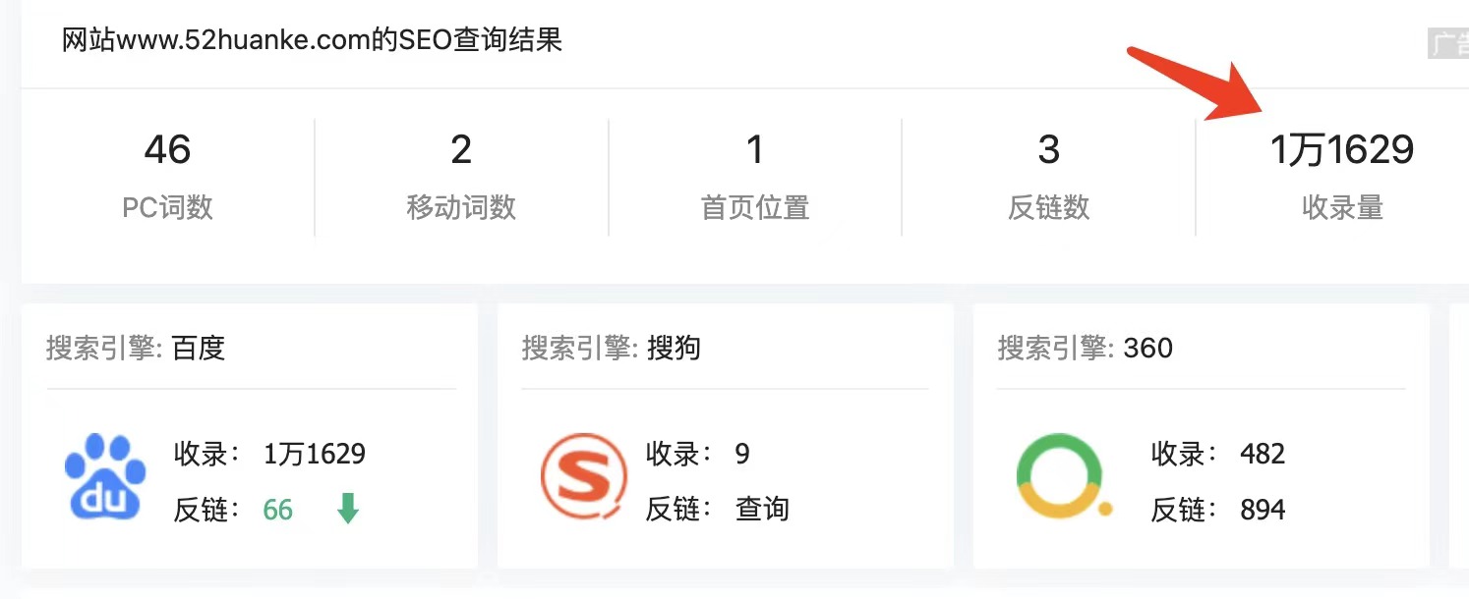Click the 搜索引擎: 360 card header
Screen dimensions: 1469x599
1086,348
